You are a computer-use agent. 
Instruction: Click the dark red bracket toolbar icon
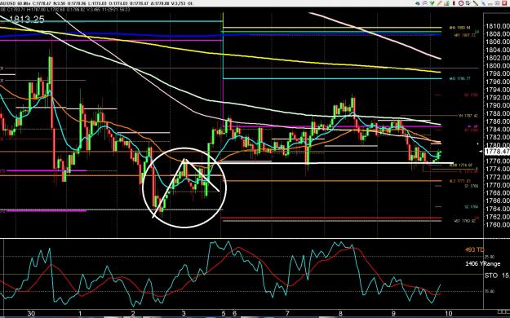point(454,3)
